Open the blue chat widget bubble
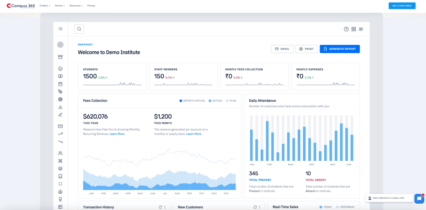 419,199
